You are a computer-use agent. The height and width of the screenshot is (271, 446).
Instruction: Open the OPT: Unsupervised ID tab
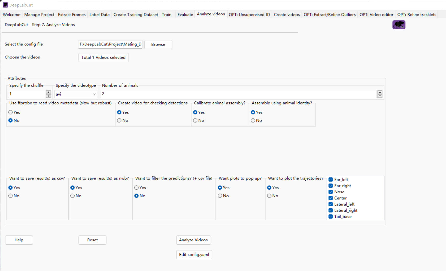[x=249, y=15]
